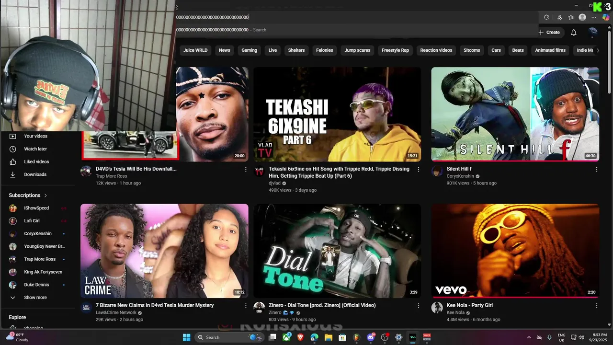
Task: Select the Reaction videos filter chip
Action: 436,50
